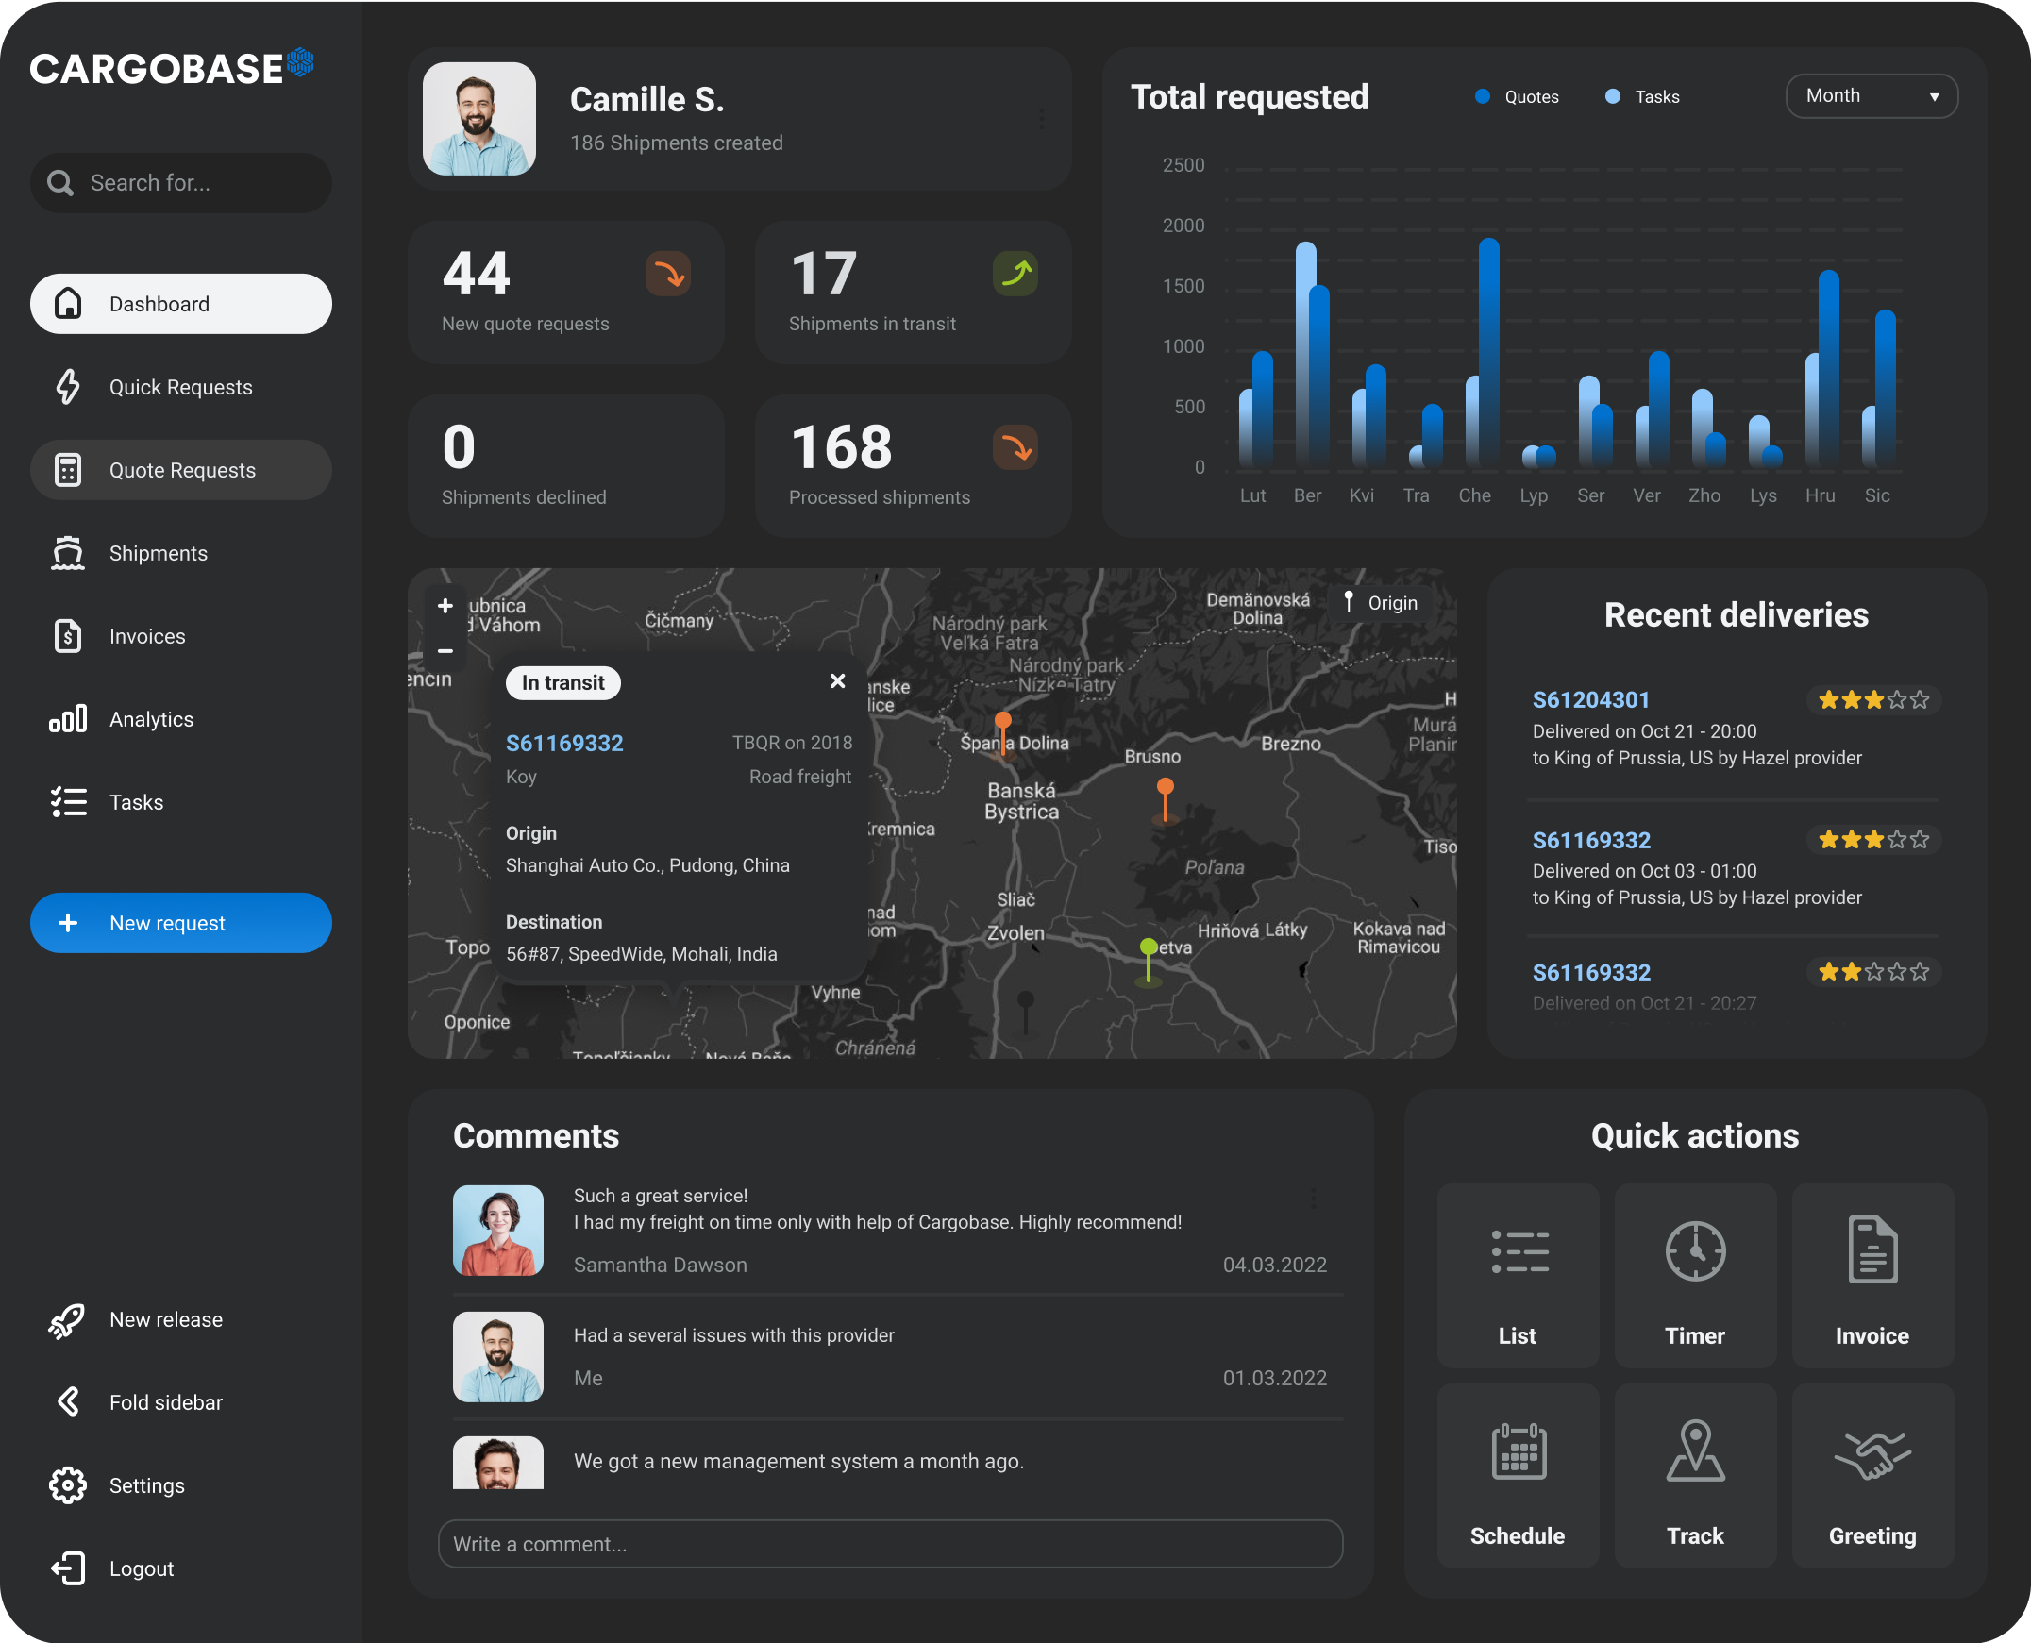
Task: Select the Shipments sidebar icon
Action: [x=69, y=553]
